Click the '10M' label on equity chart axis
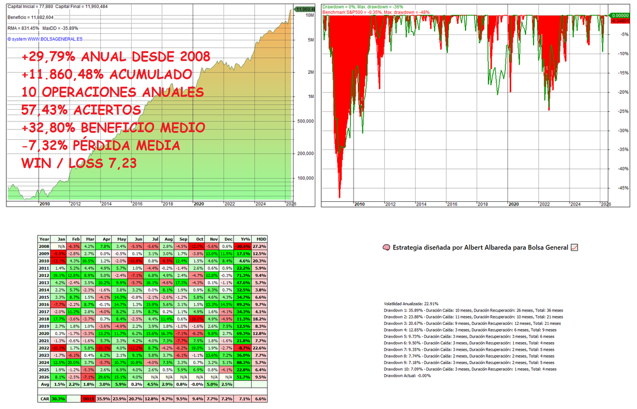This screenshot has height=409, width=637. click(309, 15)
